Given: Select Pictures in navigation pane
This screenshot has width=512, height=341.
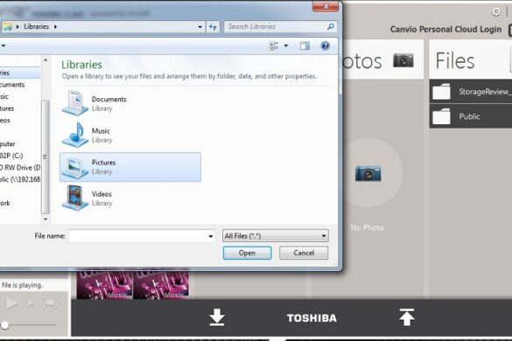Looking at the screenshot, I should pyautogui.click(x=7, y=108).
